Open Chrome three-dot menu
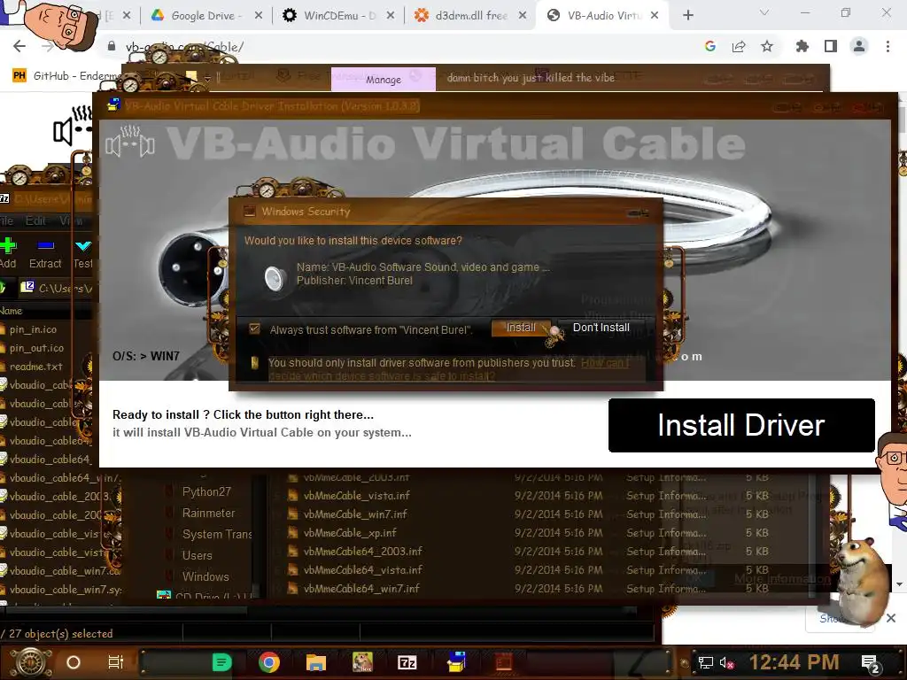This screenshot has width=907, height=680. (888, 46)
